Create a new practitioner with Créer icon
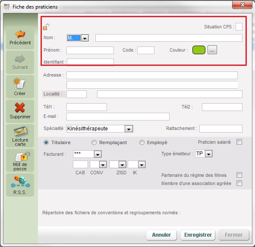255x247 pixels. (19, 83)
